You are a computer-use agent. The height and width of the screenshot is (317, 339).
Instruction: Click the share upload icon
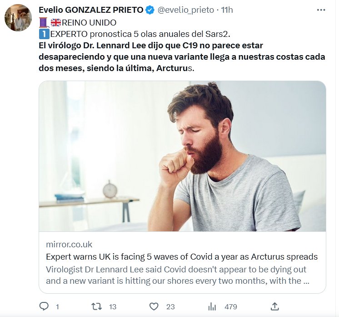[274, 306]
